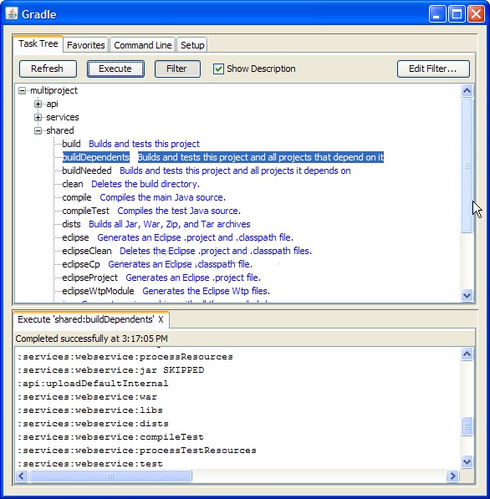
Task: Select the eclipseProject task in tree
Action: point(89,278)
